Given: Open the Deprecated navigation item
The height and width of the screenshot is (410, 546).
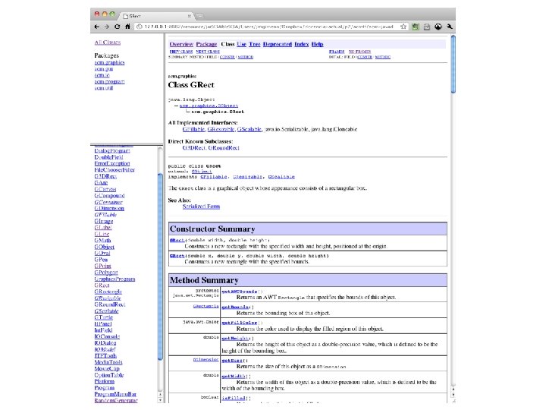Looking at the screenshot, I should click(278, 44).
